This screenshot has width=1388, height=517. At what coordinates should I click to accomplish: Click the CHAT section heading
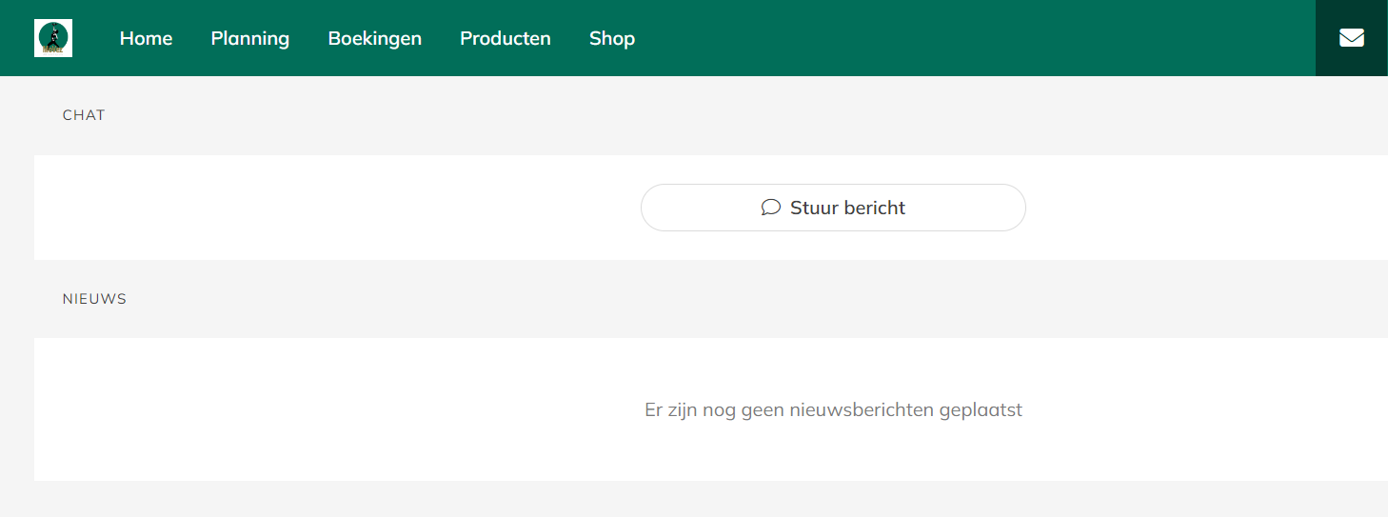click(x=84, y=115)
